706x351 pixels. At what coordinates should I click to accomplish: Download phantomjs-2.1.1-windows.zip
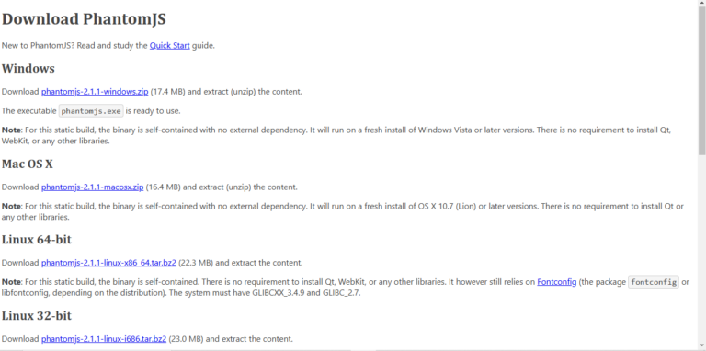[x=95, y=91]
